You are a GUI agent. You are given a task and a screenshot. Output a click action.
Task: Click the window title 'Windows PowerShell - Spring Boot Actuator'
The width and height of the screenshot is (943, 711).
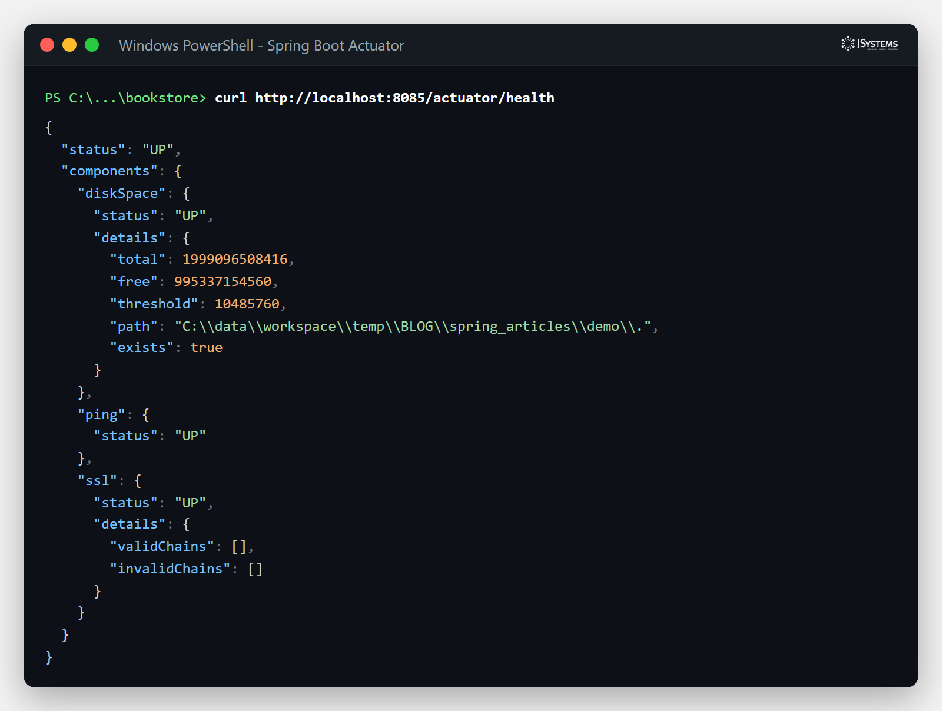coord(261,45)
